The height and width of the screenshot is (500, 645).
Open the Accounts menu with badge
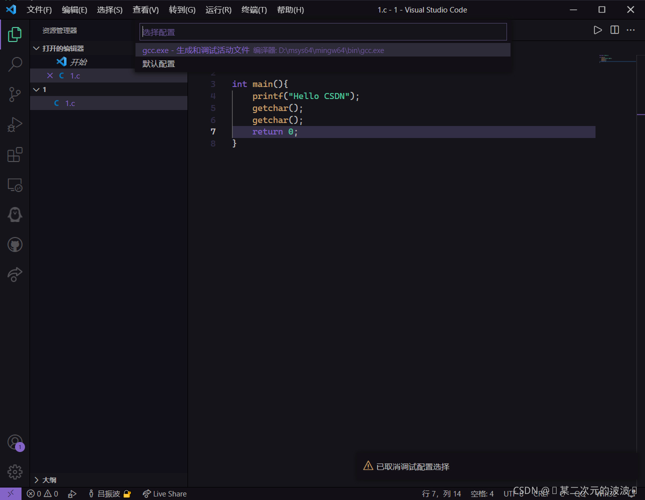tap(15, 442)
